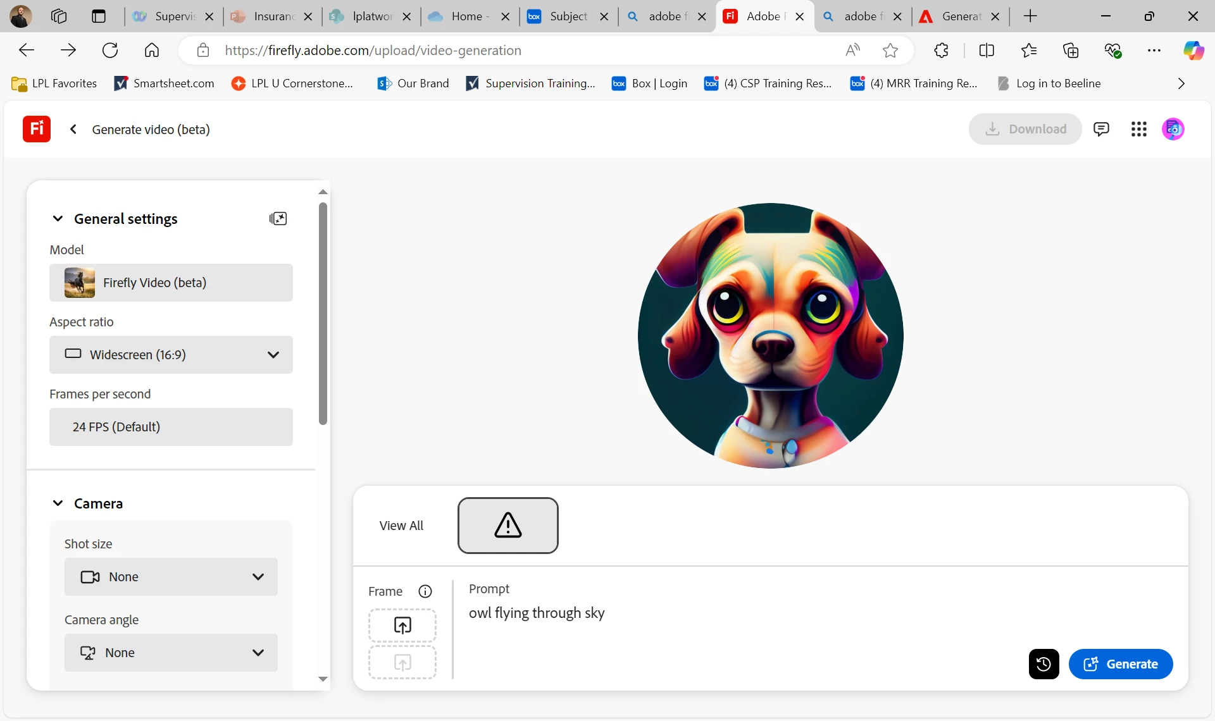Click the prompt history icon button
The image size is (1215, 721).
coord(1044,664)
